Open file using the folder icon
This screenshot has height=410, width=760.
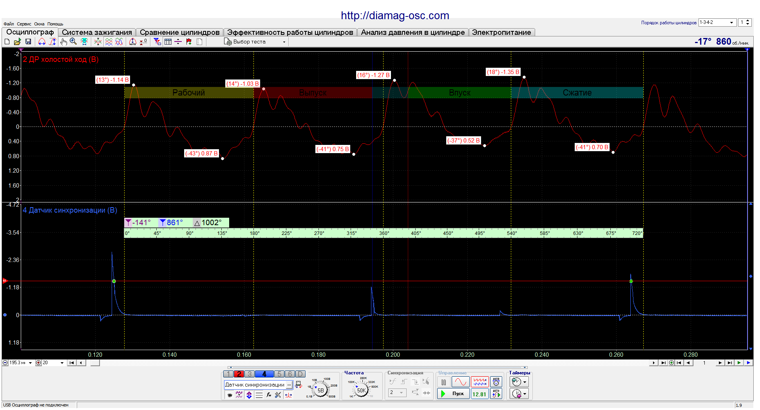click(x=17, y=42)
